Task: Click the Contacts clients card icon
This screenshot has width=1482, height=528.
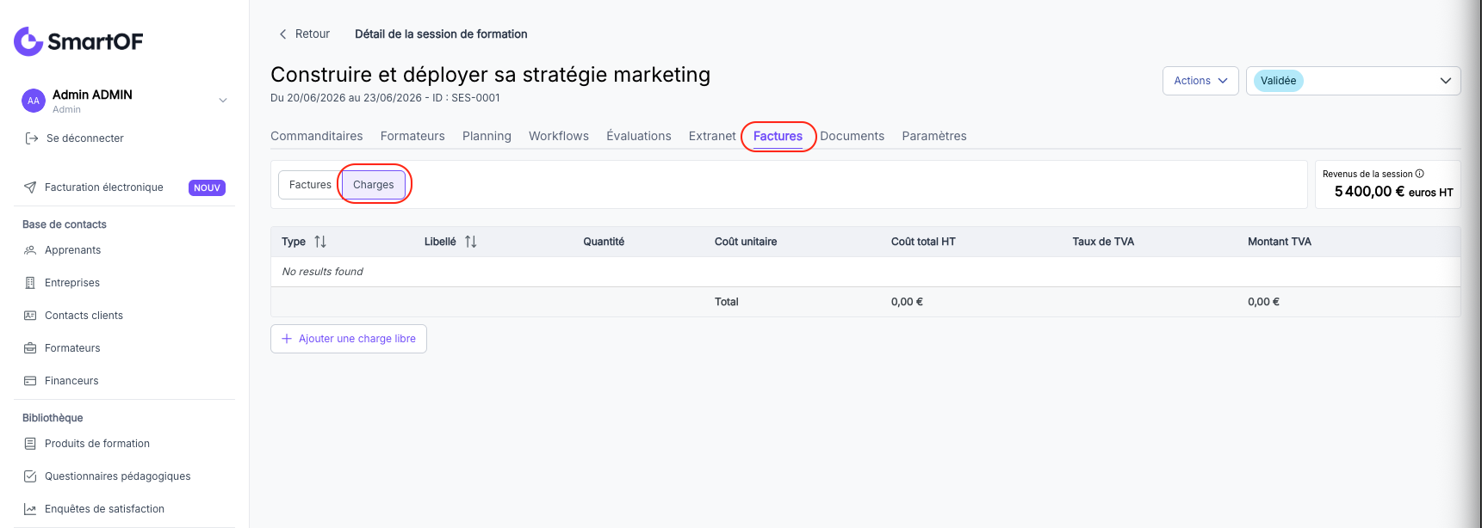Action: tap(30, 316)
